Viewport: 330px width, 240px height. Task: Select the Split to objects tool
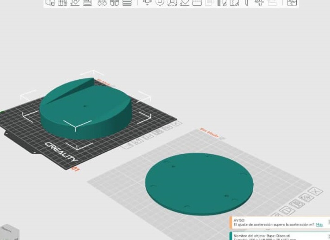pyautogui.click(x=102, y=2)
